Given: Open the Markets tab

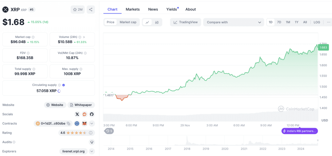Looking at the screenshot, I should [x=133, y=9].
